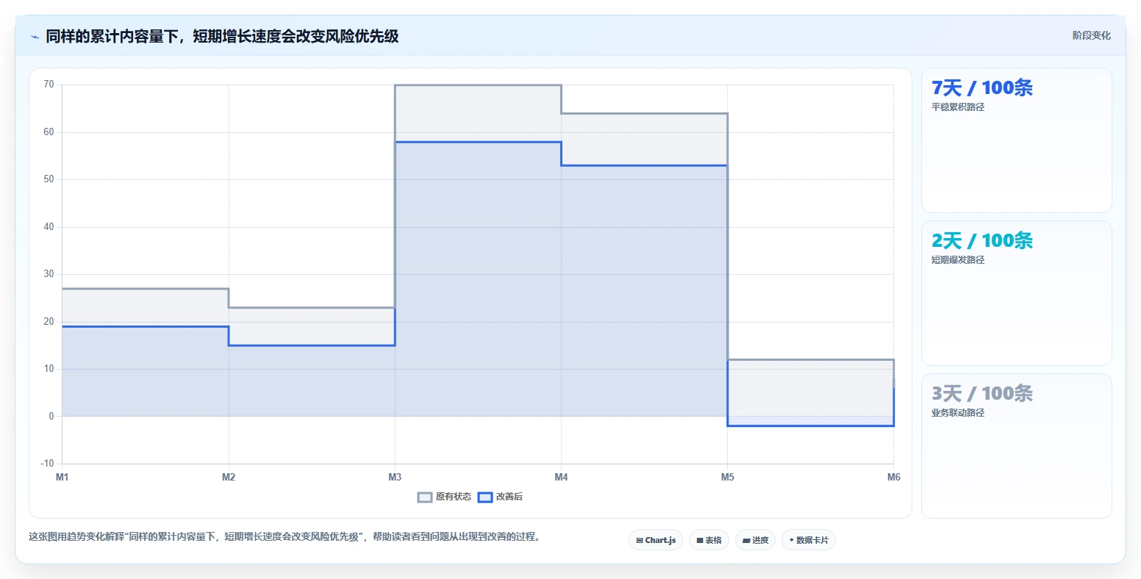1141x579 pixels.
Task: Select the 进度 tag chip
Action: tap(755, 540)
